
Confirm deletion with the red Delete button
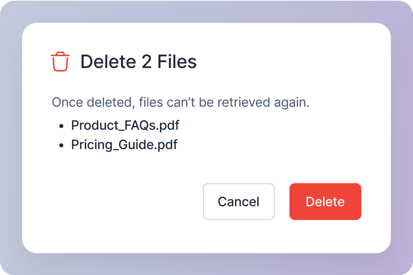(x=325, y=202)
